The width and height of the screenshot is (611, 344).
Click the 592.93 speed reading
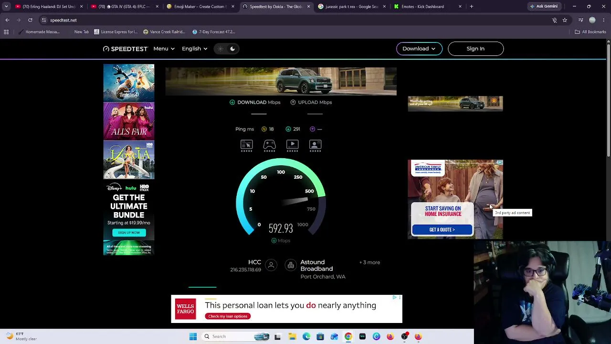coord(281,228)
